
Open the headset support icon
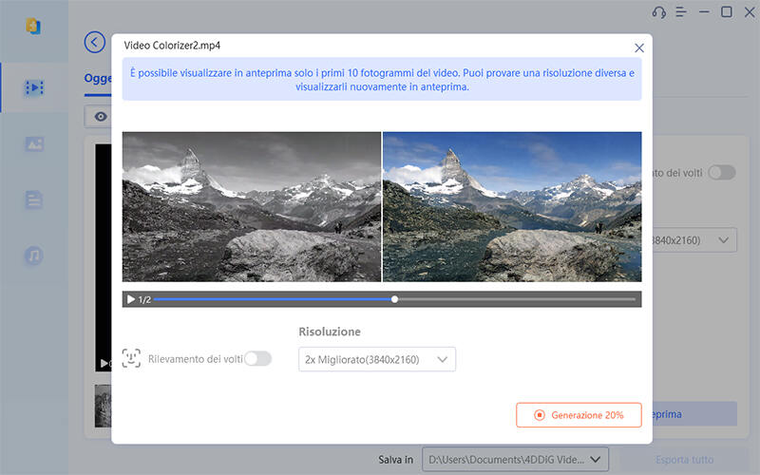658,12
